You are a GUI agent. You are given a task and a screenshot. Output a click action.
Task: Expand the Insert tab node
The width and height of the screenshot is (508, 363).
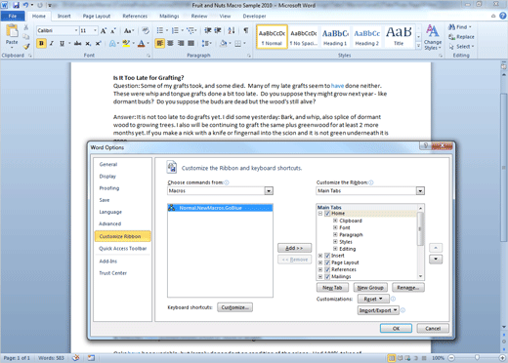click(320, 256)
